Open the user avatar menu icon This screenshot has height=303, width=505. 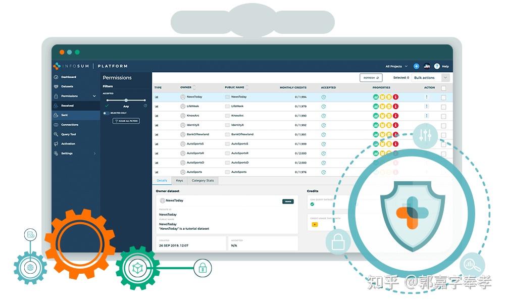click(x=427, y=66)
